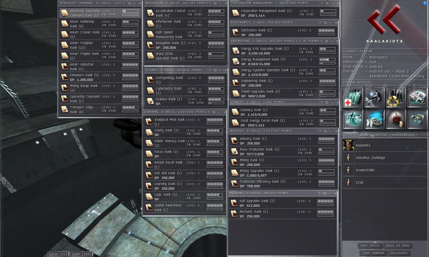The image size is (429, 257).
Task: Switch to the Agents tab
Action: 366,135
